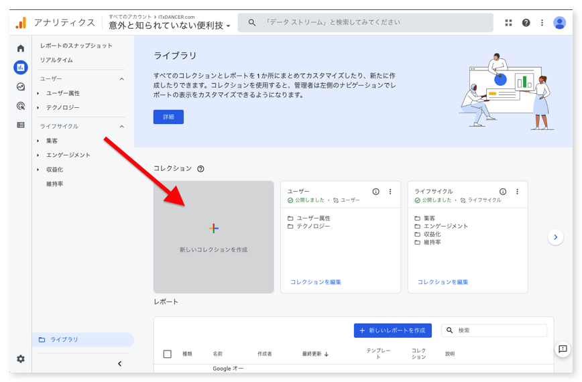Click the 新しいコレクションを作成 tile

tap(213, 237)
